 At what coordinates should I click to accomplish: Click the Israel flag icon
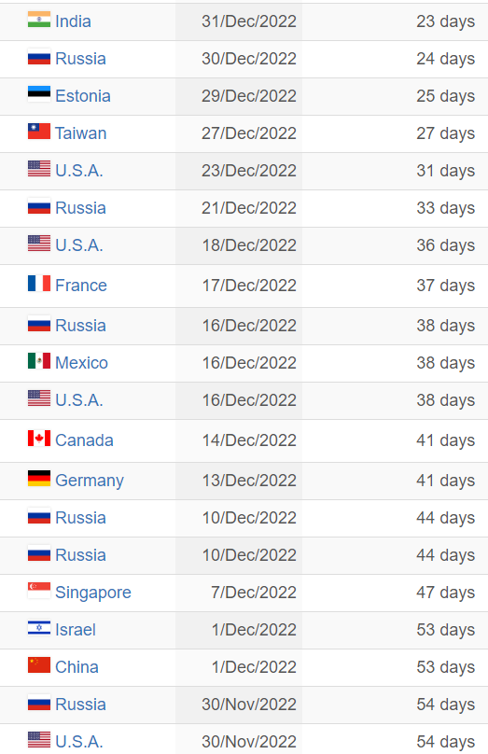pos(39,627)
